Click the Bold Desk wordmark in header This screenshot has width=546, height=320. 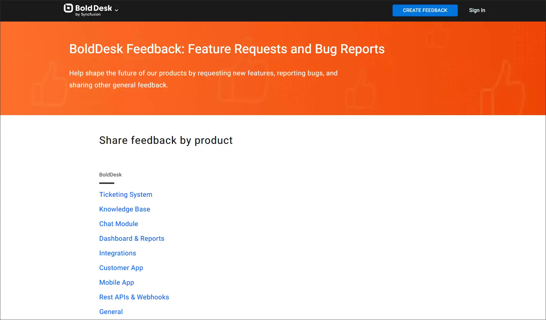(93, 8)
